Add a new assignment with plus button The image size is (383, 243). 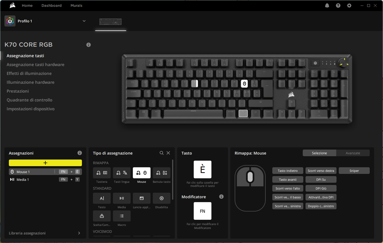point(45,163)
